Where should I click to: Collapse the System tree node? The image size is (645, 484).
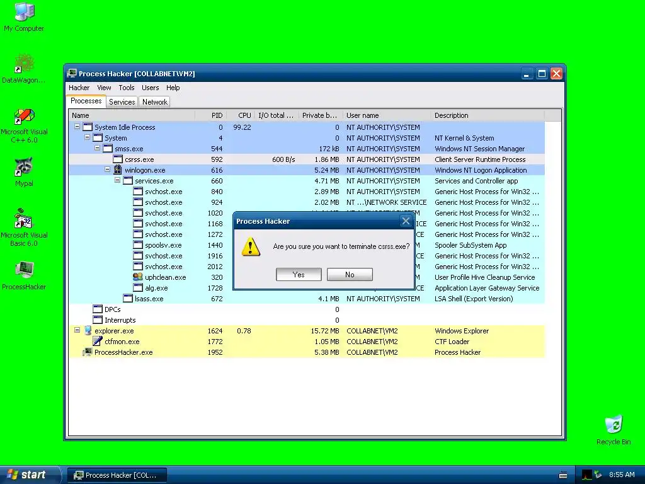coord(87,137)
